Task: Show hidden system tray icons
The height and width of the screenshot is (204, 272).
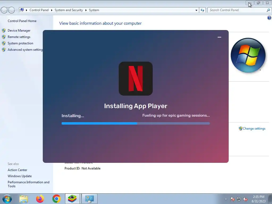Action: (x=226, y=199)
